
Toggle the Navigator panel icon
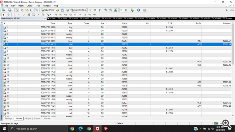click(27, 10)
